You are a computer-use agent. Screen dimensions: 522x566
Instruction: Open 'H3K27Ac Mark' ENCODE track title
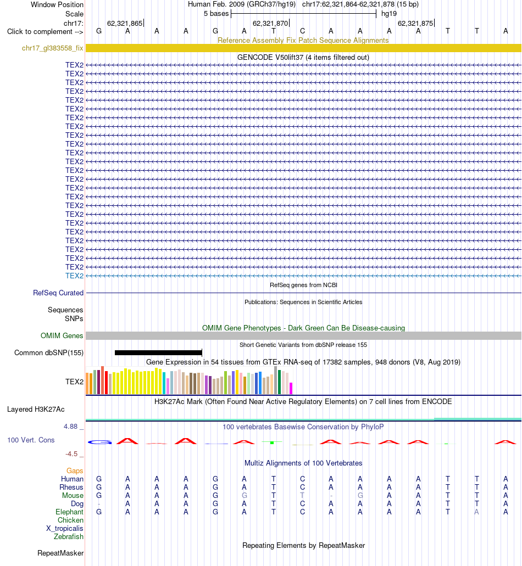point(303,402)
